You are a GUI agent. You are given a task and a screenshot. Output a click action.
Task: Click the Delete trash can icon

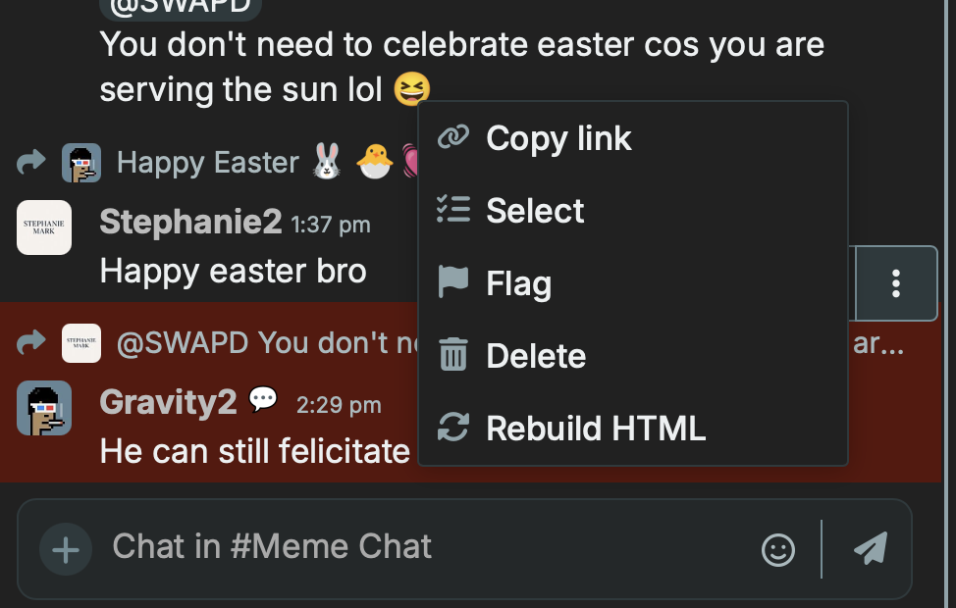point(452,355)
